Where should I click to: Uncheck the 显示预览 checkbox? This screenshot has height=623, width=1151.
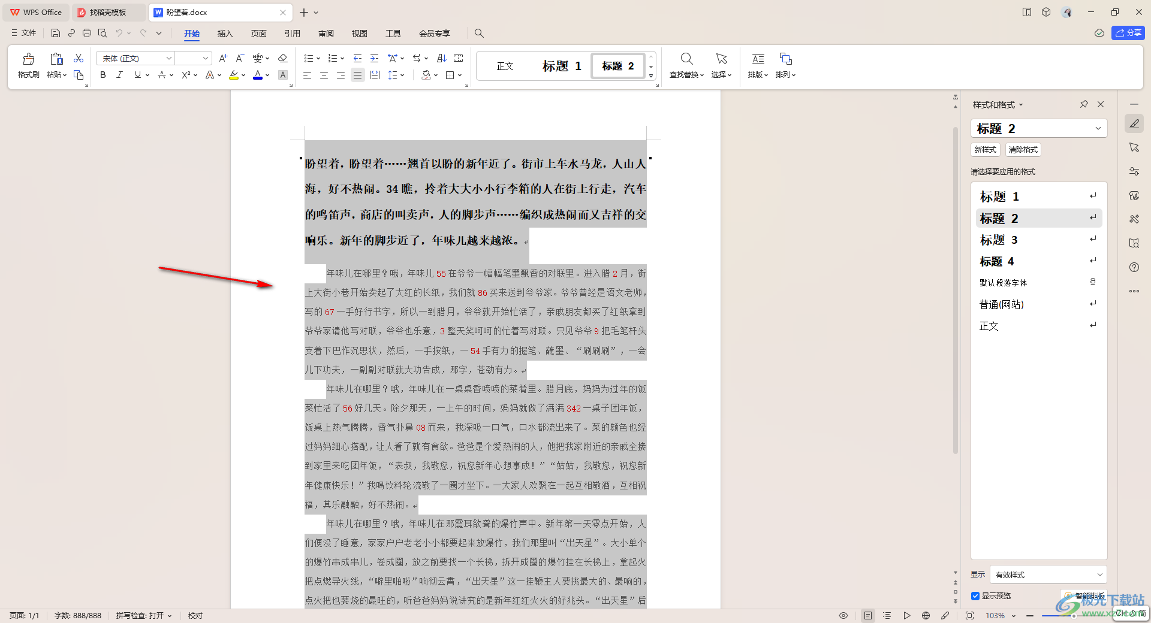(975, 595)
